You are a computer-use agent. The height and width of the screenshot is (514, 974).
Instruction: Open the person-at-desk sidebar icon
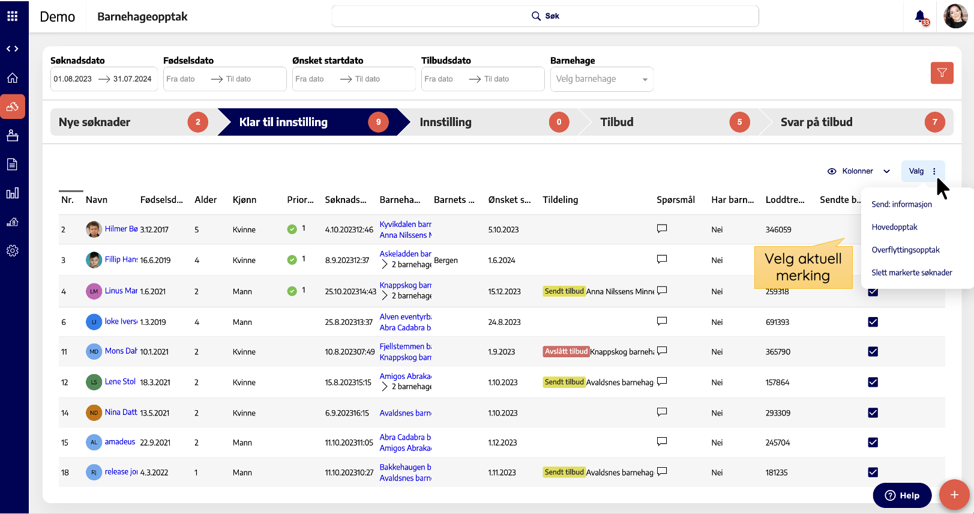pyautogui.click(x=13, y=136)
